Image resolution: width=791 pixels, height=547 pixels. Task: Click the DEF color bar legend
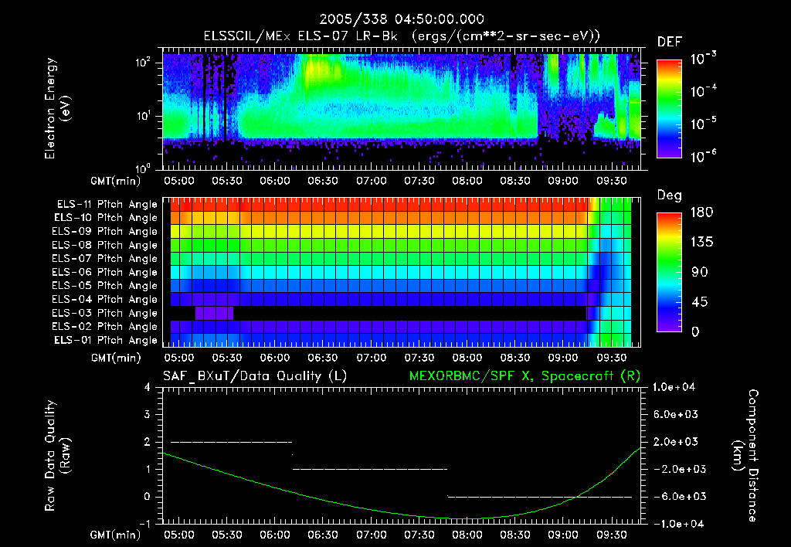[670, 108]
